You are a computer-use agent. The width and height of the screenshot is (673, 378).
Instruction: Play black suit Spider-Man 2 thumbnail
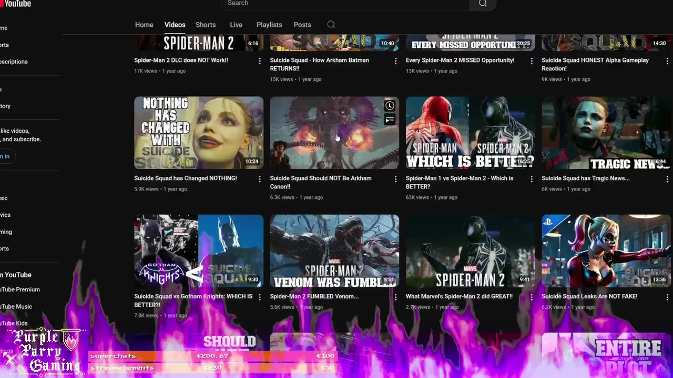(471, 251)
